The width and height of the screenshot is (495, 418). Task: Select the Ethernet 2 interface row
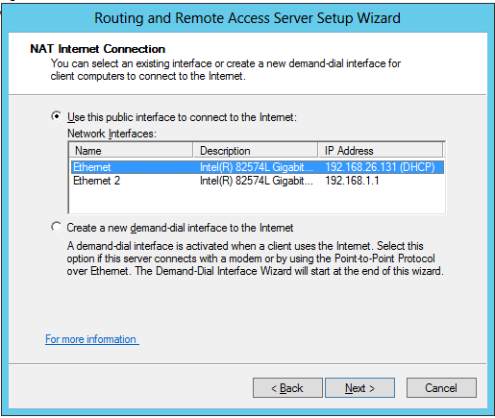(x=258, y=181)
